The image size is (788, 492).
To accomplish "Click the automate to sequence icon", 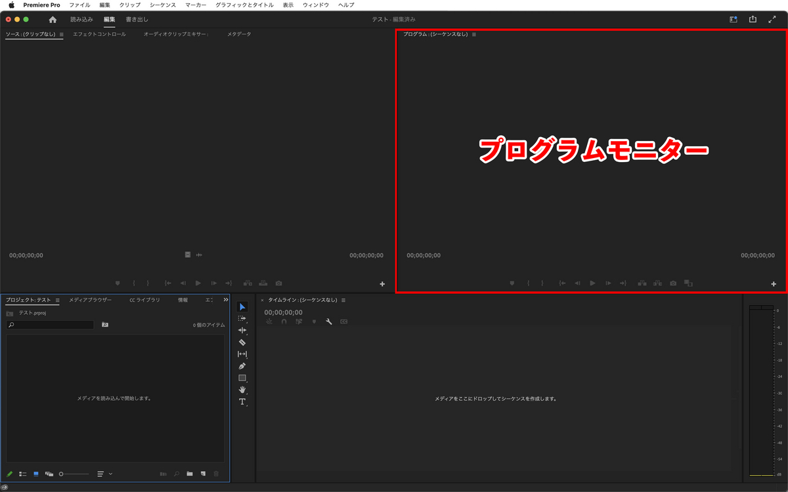I will pos(163,474).
